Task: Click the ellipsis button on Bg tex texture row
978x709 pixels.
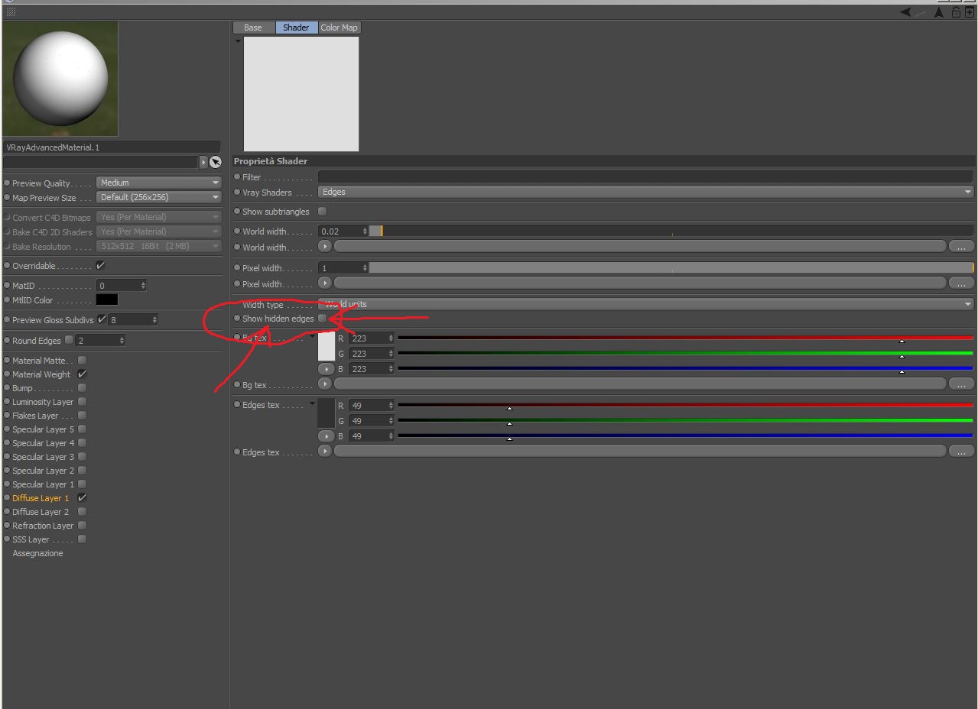Action: [x=961, y=384]
